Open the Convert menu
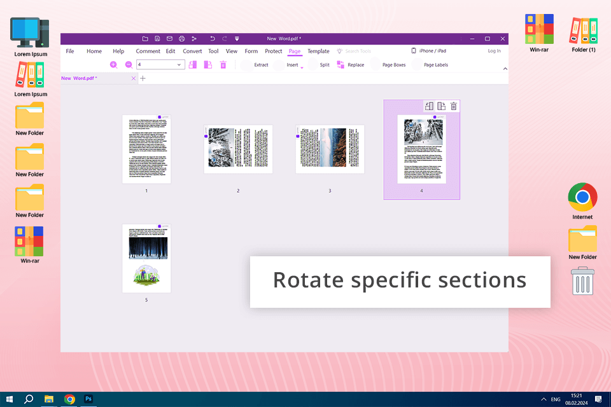Viewport: 611px width, 407px height. click(x=192, y=51)
